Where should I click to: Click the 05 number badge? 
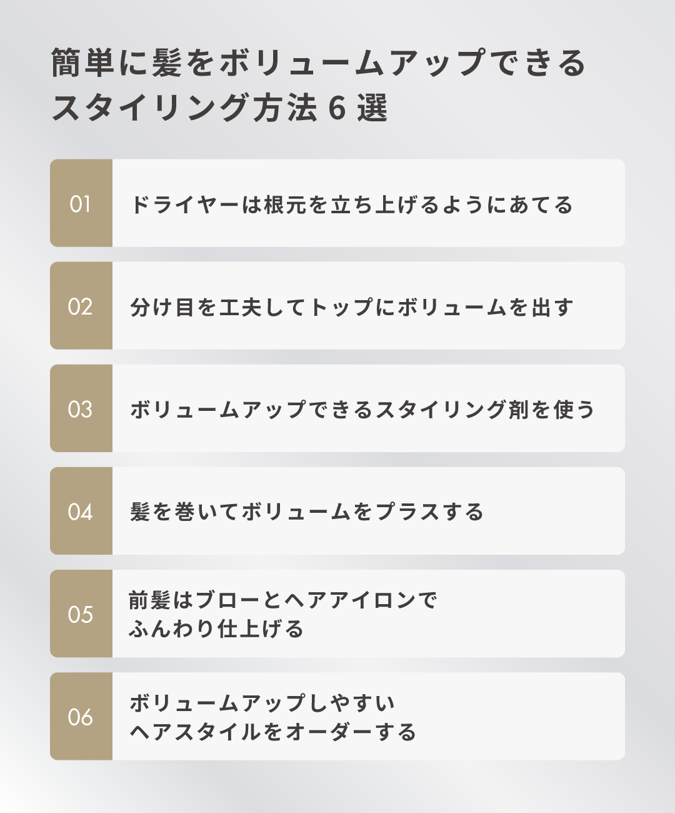[x=81, y=614]
